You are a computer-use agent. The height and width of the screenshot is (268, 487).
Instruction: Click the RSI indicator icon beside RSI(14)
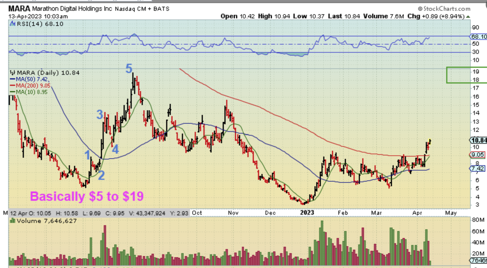[12, 24]
